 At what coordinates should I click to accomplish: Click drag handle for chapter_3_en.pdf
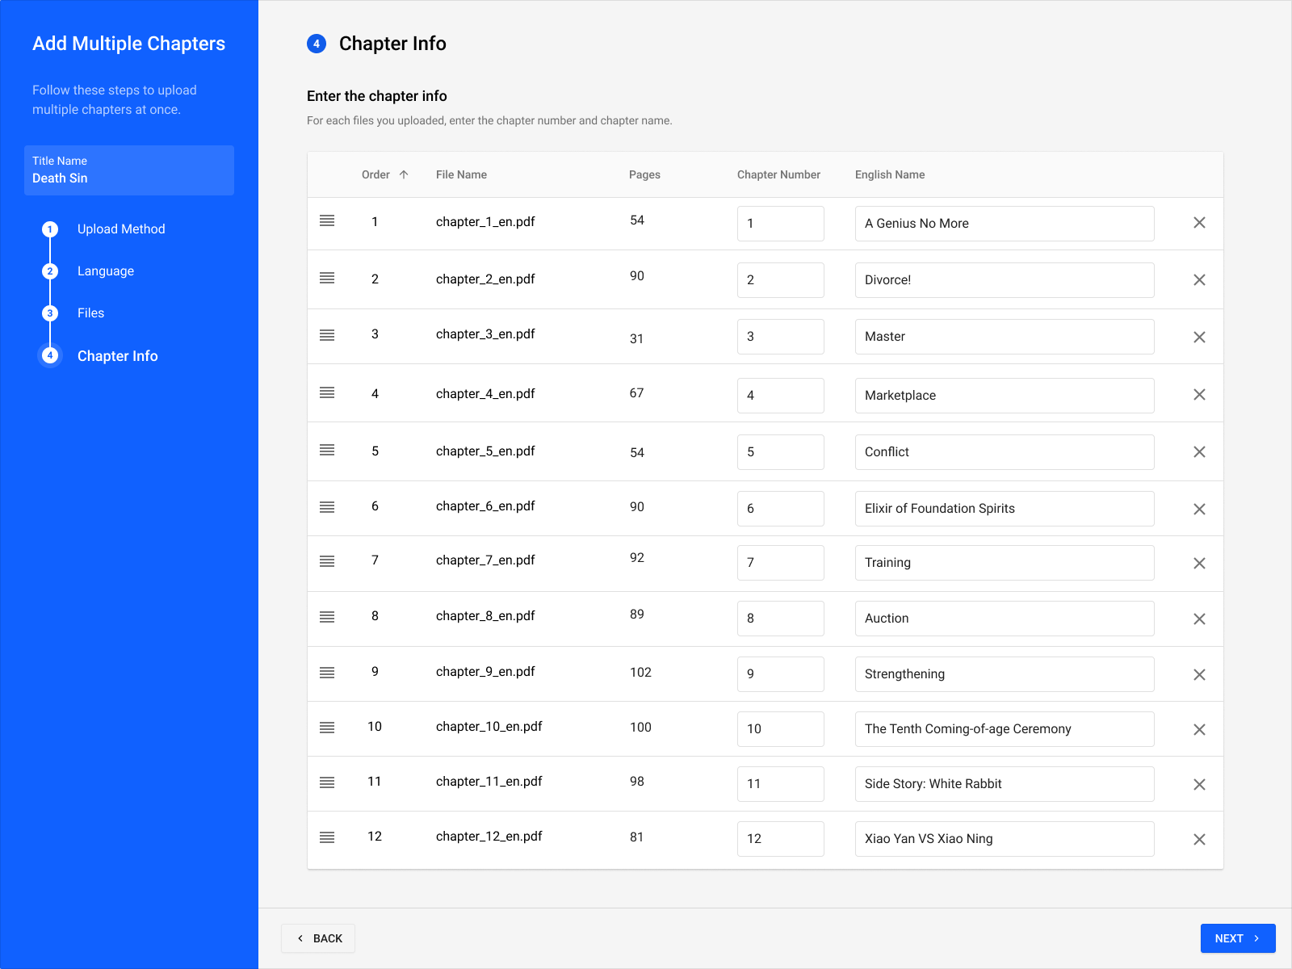[327, 335]
